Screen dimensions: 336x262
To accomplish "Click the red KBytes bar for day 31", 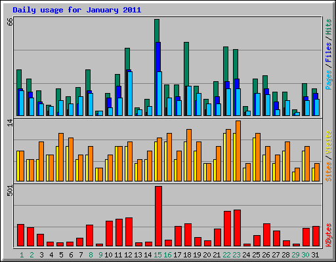I will tap(316, 236).
